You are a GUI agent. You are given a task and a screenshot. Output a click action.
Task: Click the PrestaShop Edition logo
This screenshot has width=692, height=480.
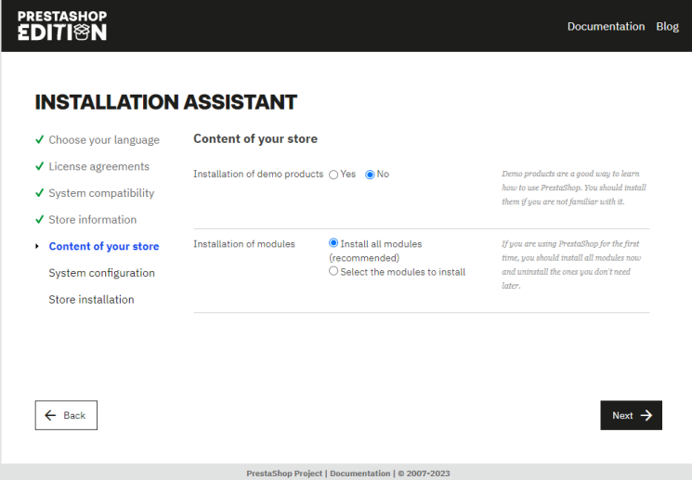(61, 25)
